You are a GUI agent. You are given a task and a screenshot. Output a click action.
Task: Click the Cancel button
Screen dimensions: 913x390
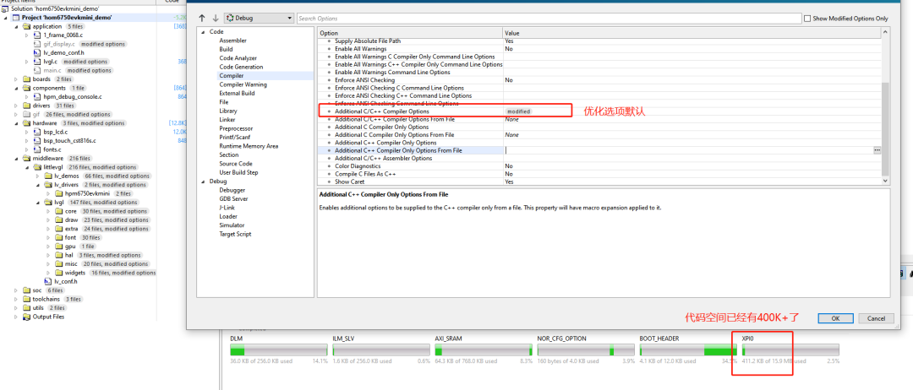point(876,318)
